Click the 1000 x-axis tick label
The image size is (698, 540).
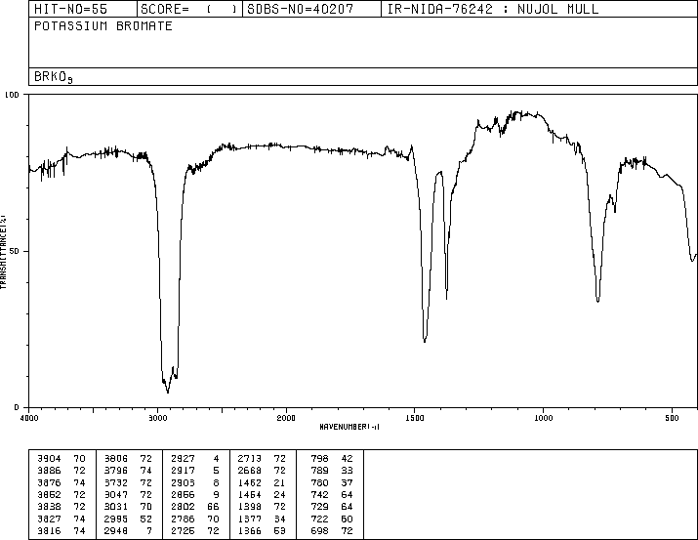tap(543, 418)
